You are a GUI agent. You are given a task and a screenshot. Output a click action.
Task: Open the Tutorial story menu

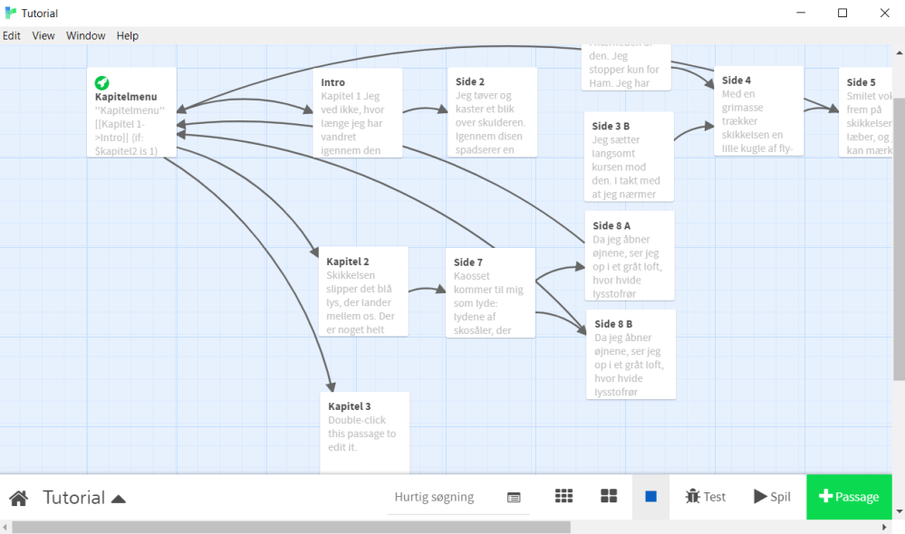pos(84,498)
